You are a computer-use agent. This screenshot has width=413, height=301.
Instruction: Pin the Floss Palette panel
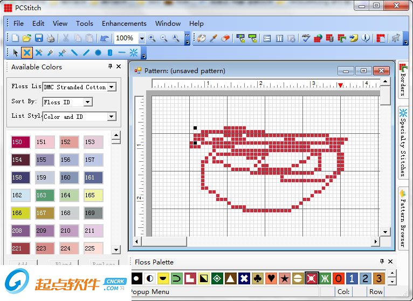click(382, 261)
